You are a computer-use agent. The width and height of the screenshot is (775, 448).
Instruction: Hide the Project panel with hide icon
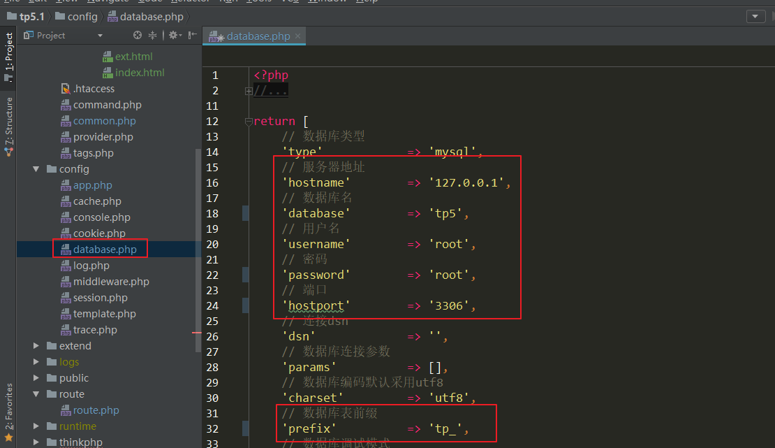click(192, 35)
